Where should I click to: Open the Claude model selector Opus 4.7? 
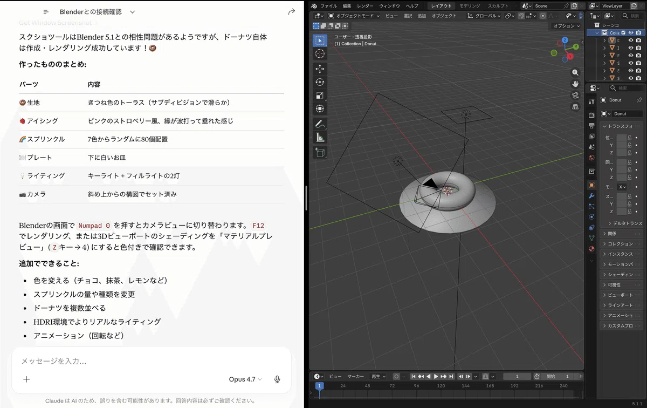(x=245, y=379)
